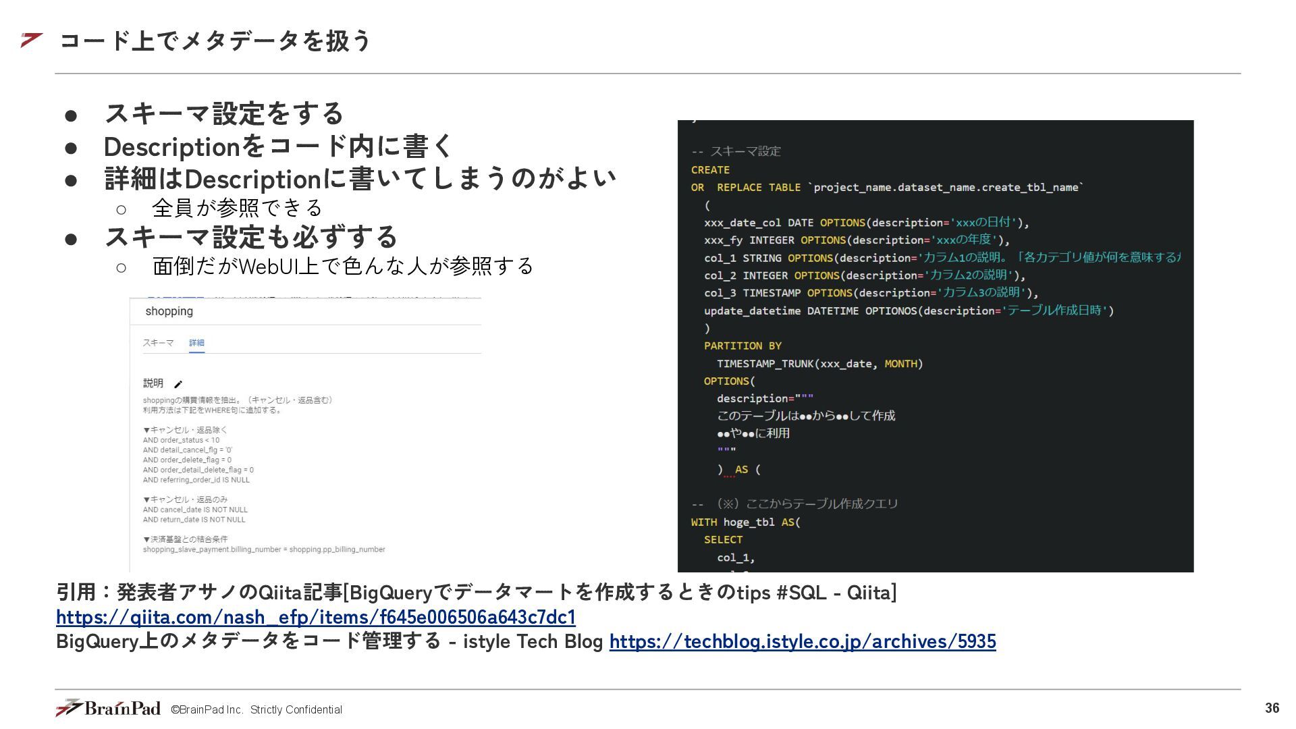Click the CREATE keyword in the code

(x=710, y=170)
